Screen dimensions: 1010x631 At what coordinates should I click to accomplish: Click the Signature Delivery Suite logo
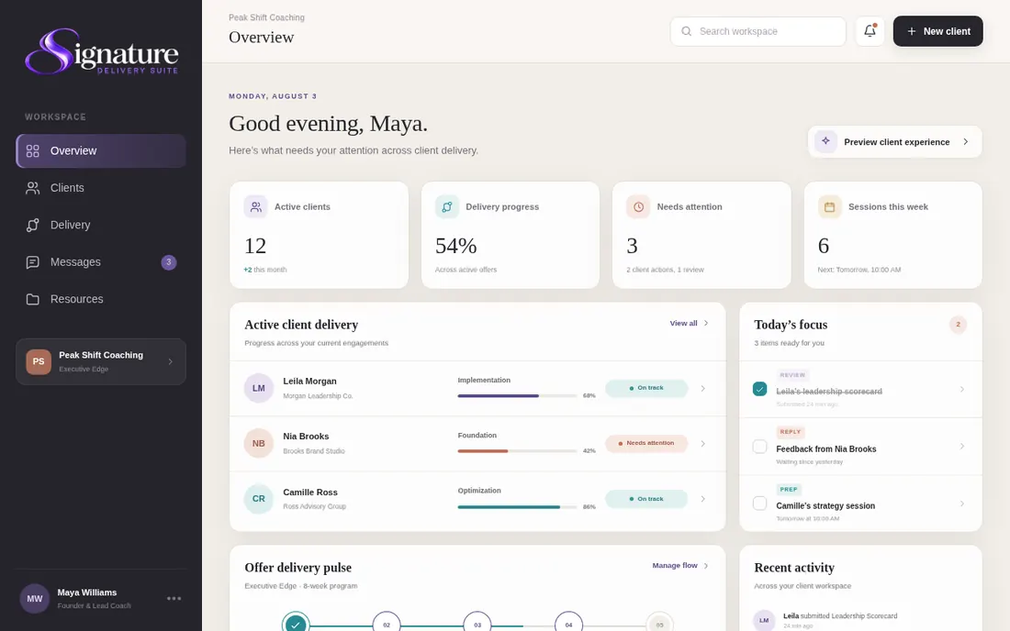click(x=101, y=51)
